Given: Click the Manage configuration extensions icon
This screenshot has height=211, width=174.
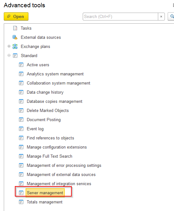Looking at the screenshot, I should (x=21, y=147).
